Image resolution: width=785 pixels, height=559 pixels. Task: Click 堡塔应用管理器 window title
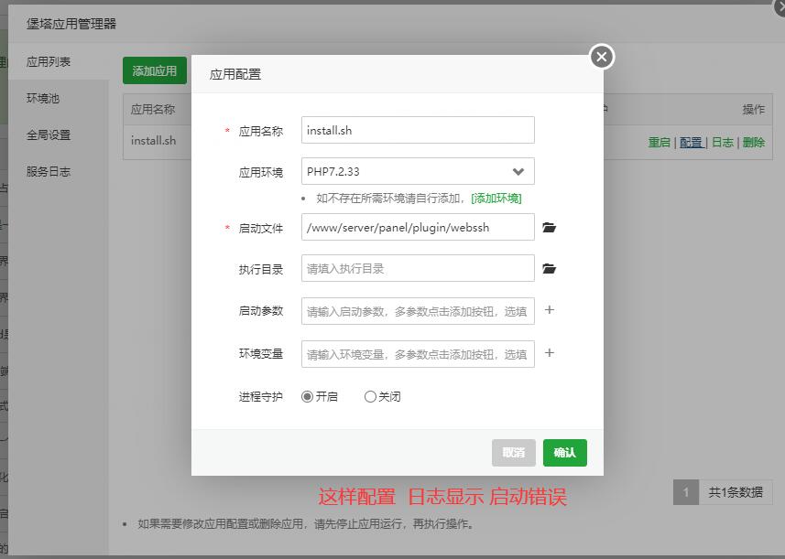coord(71,24)
